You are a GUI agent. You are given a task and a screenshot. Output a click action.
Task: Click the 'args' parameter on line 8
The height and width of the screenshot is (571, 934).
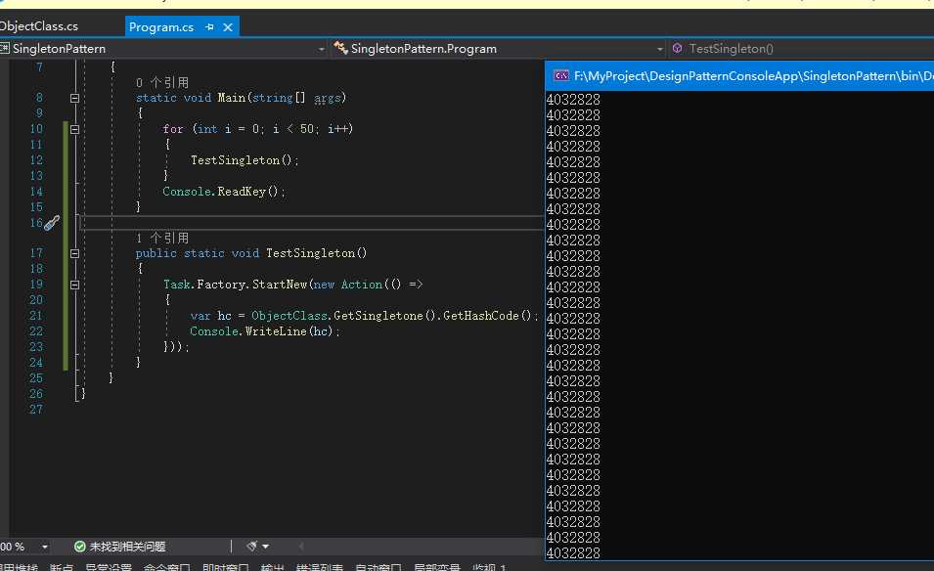click(x=327, y=98)
